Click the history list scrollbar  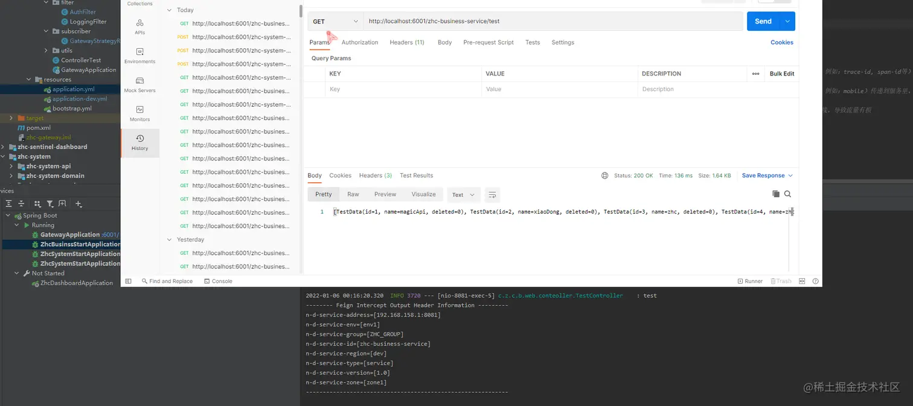coord(301,11)
